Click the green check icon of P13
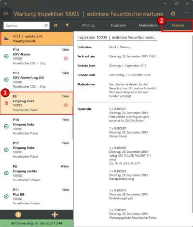 click(6, 80)
